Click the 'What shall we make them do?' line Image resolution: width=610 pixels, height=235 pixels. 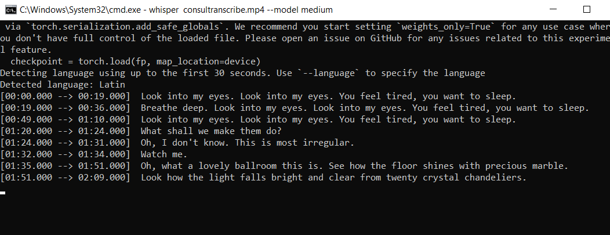coord(211,131)
